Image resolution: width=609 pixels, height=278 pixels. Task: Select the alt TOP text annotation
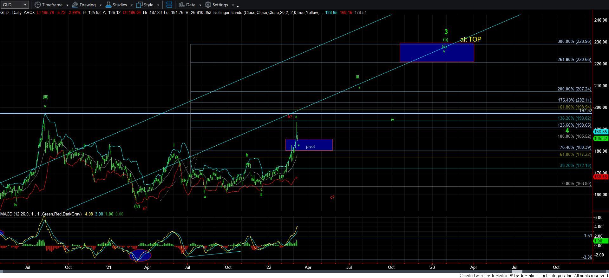coord(471,39)
